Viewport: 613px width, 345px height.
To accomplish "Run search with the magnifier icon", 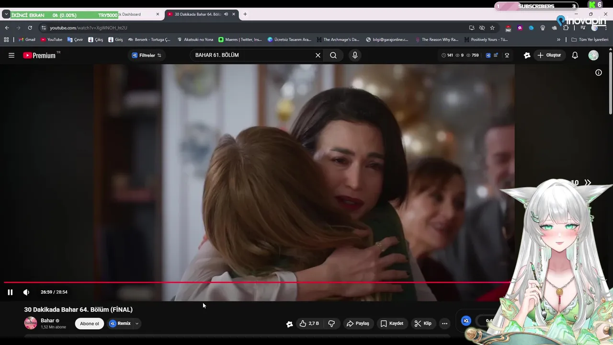I will click(333, 55).
